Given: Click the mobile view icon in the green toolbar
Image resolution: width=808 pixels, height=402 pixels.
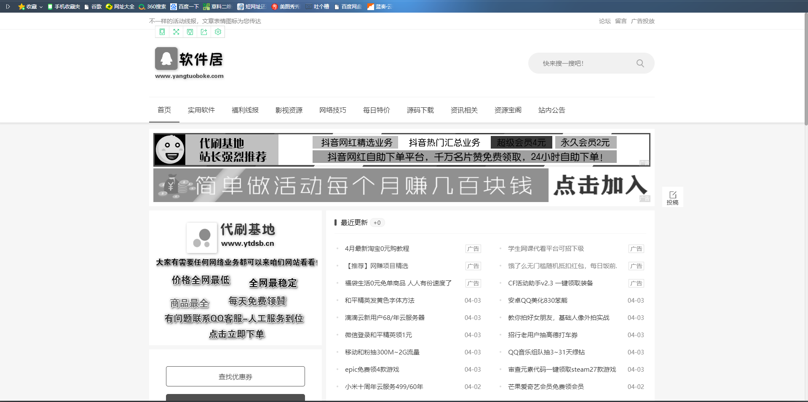Looking at the screenshot, I should click(x=162, y=32).
